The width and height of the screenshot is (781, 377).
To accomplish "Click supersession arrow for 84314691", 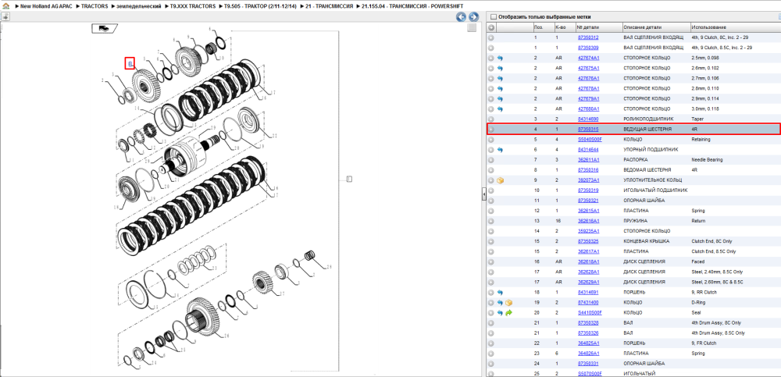I will [x=501, y=293].
